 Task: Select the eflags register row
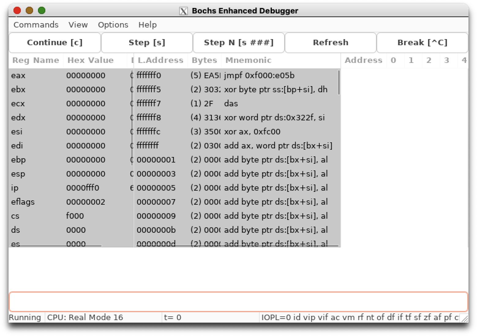70,202
